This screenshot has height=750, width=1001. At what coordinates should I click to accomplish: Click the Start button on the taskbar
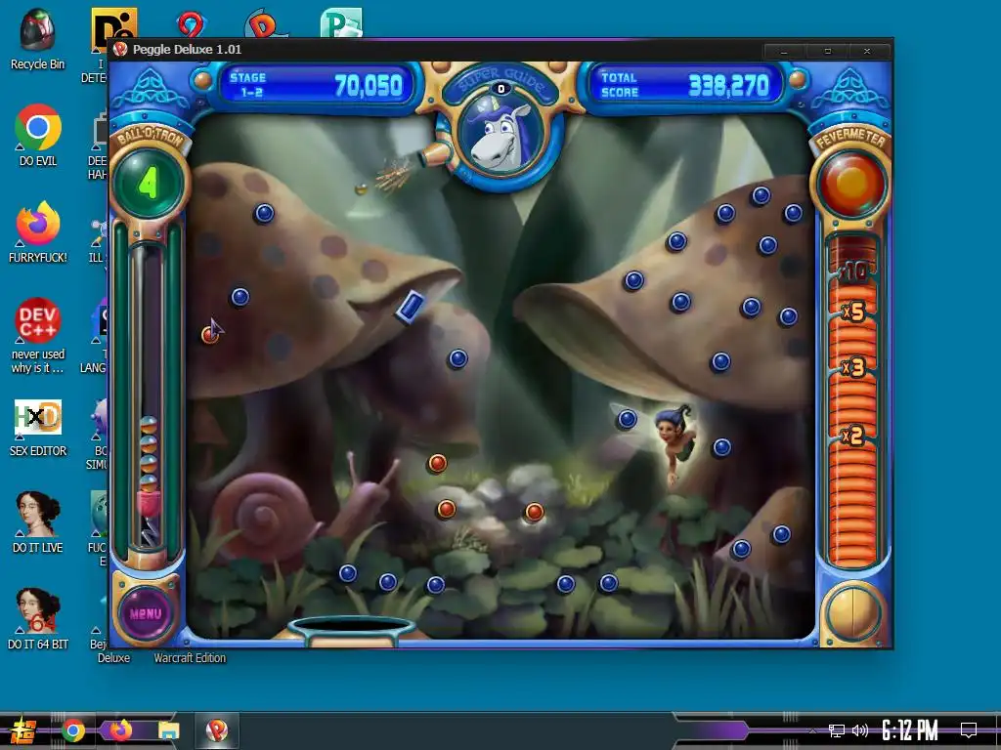point(23,730)
